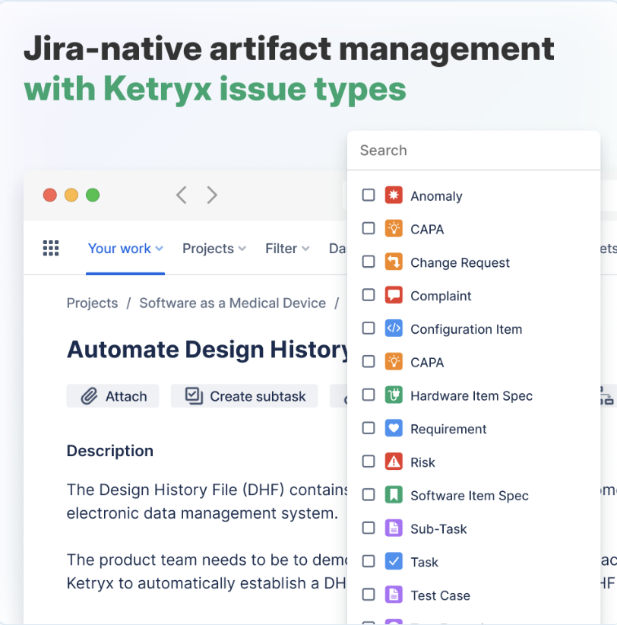Click the Create subtask button
Viewport: 617px width, 625px height.
click(x=244, y=395)
